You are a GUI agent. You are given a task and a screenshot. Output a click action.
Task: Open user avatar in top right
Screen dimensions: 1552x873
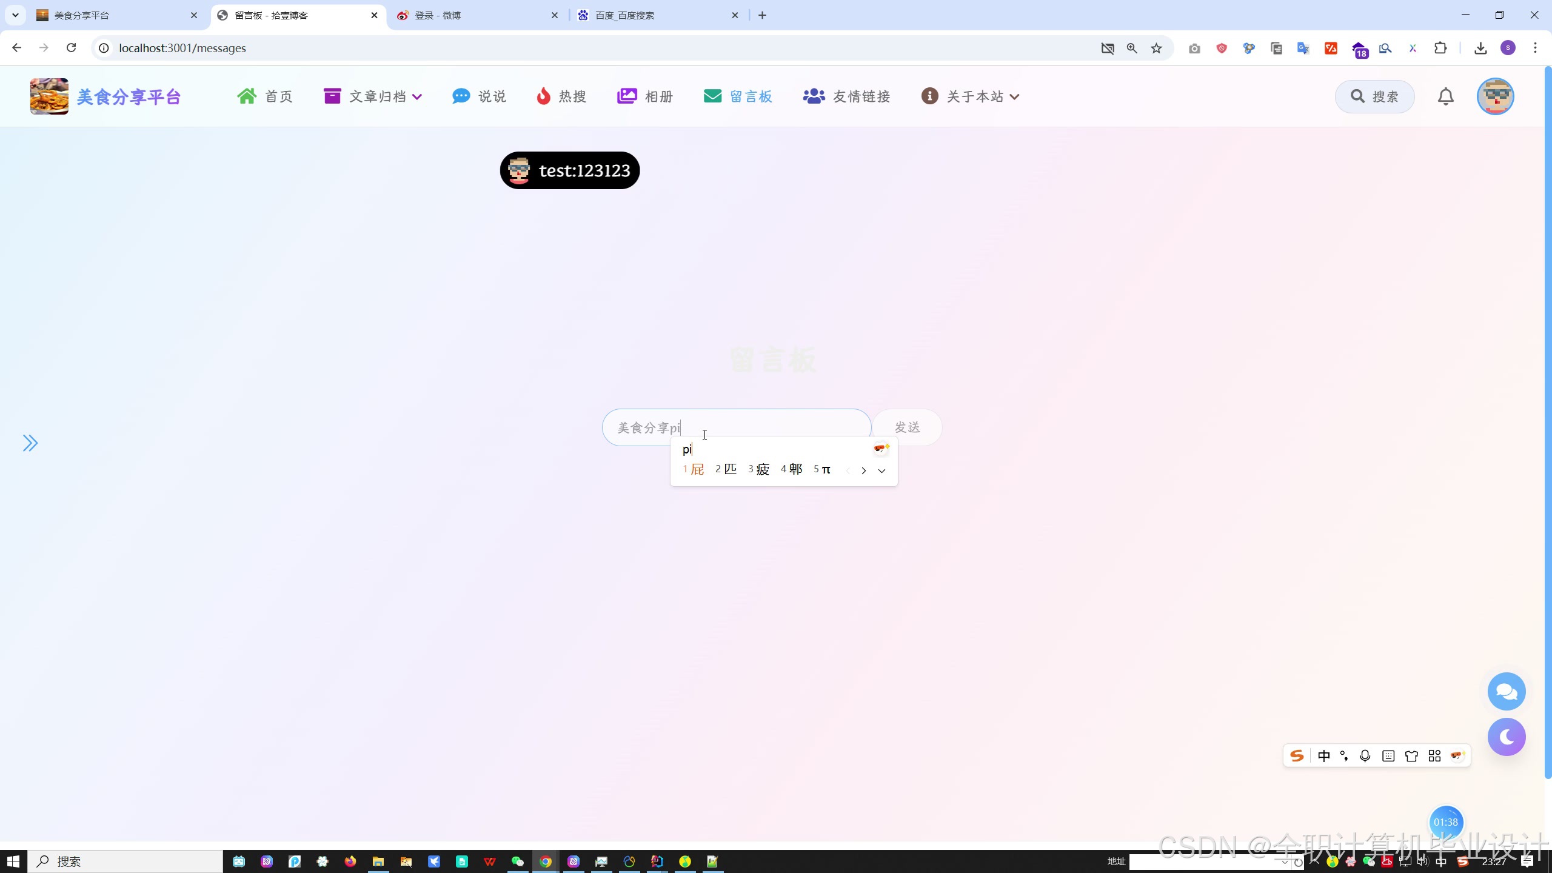pyautogui.click(x=1495, y=96)
